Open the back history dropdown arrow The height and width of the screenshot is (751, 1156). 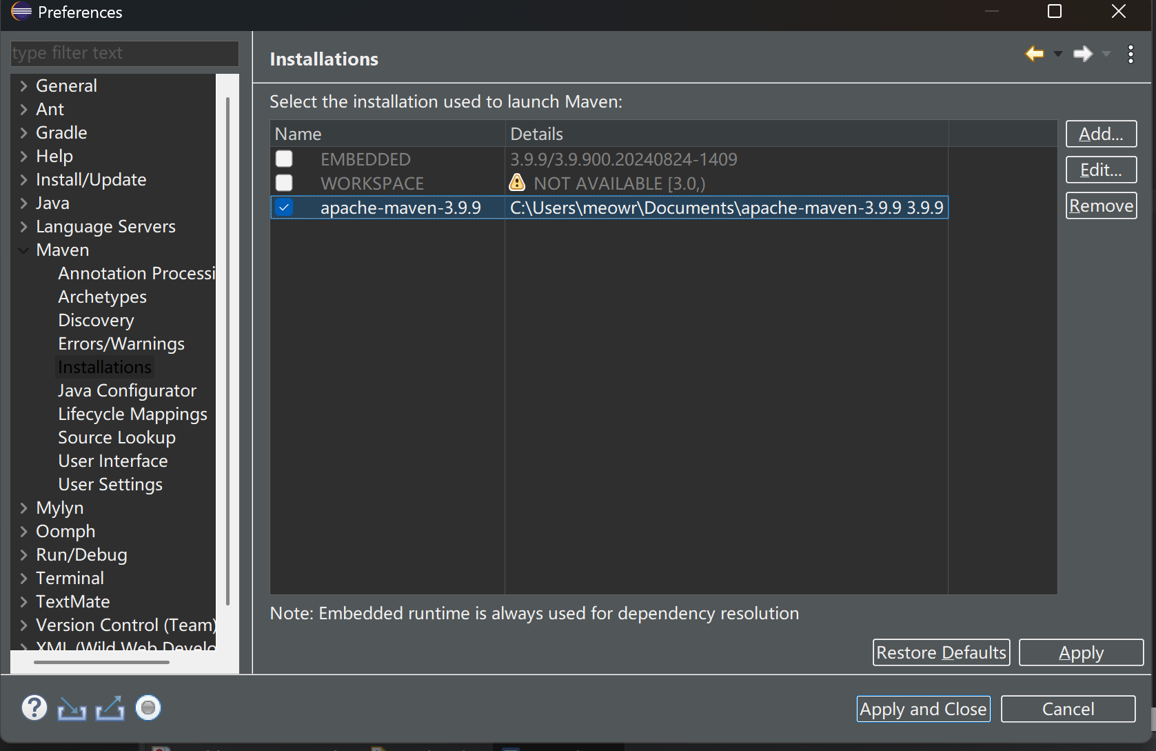[1058, 54]
